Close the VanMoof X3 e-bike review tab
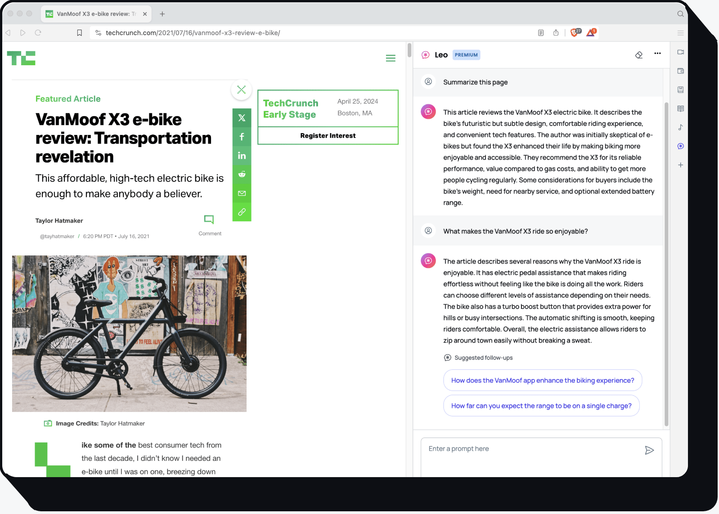 [x=145, y=14]
